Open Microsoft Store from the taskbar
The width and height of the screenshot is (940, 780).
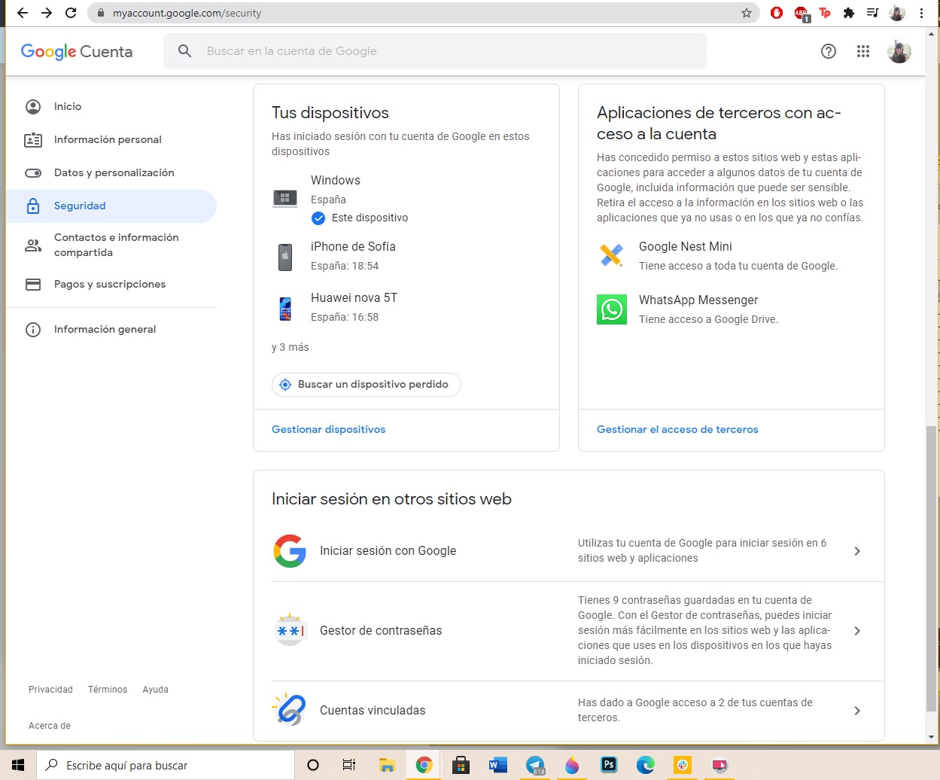pos(461,765)
